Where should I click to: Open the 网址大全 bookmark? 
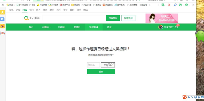[x=42, y=5]
